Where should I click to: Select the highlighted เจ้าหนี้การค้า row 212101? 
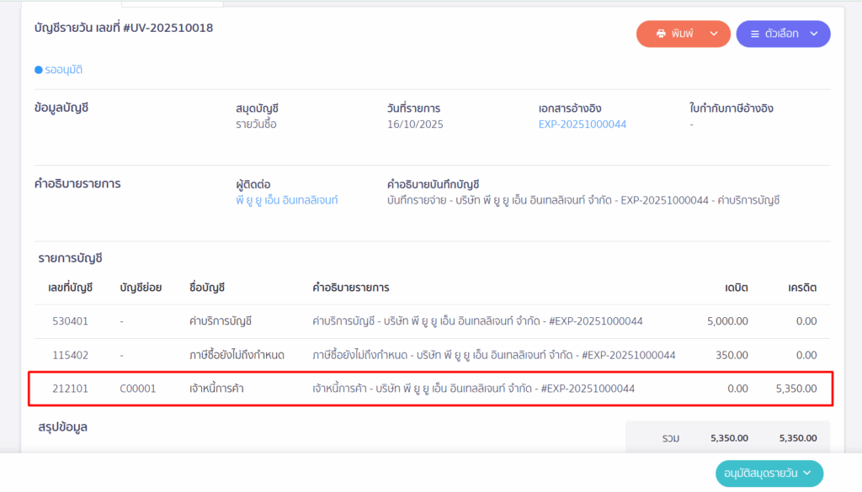pos(431,389)
